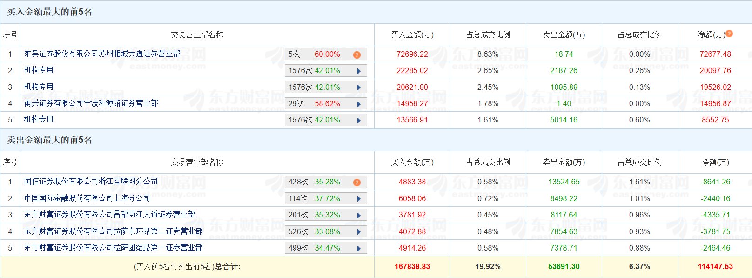
Task: Open 东吴证券苏州相城大道证券营业部 link
Action: pos(102,54)
